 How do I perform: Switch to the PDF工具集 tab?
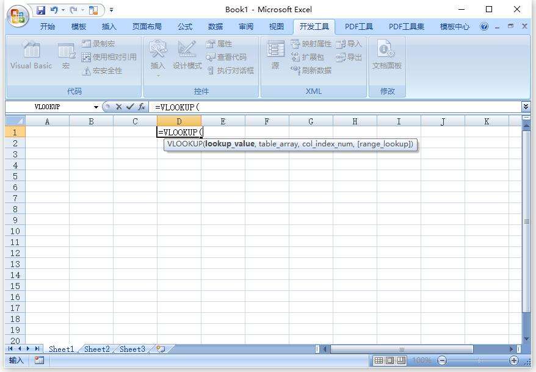[407, 26]
